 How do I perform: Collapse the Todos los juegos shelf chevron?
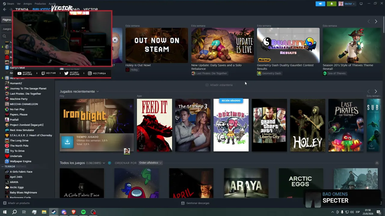(377, 163)
